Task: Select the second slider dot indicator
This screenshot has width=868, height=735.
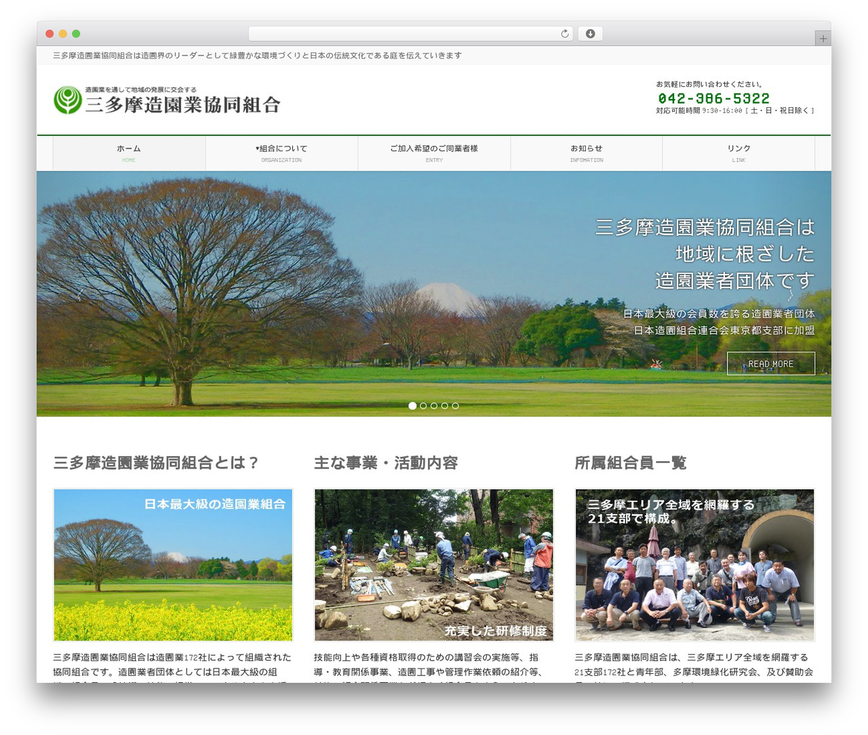Action: click(x=423, y=405)
